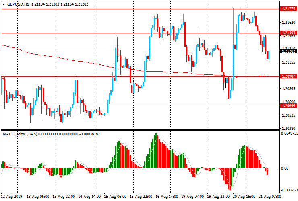Viewport: 298px width, 201px height.
Task: Click the 15 Aug 06:00 time label
Action: 115,197
